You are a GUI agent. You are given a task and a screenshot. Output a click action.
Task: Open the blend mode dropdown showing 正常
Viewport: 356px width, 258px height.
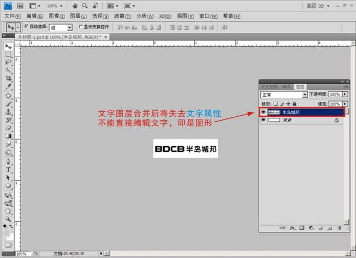coord(284,95)
